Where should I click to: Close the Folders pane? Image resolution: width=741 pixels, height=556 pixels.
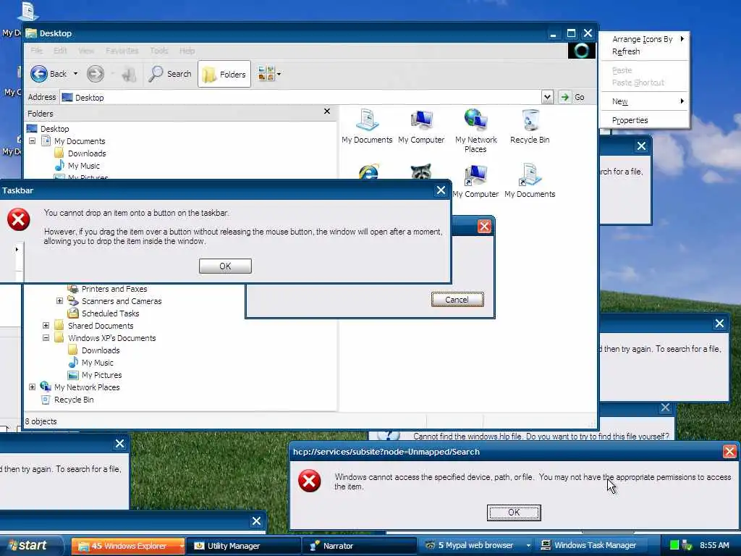click(x=327, y=111)
